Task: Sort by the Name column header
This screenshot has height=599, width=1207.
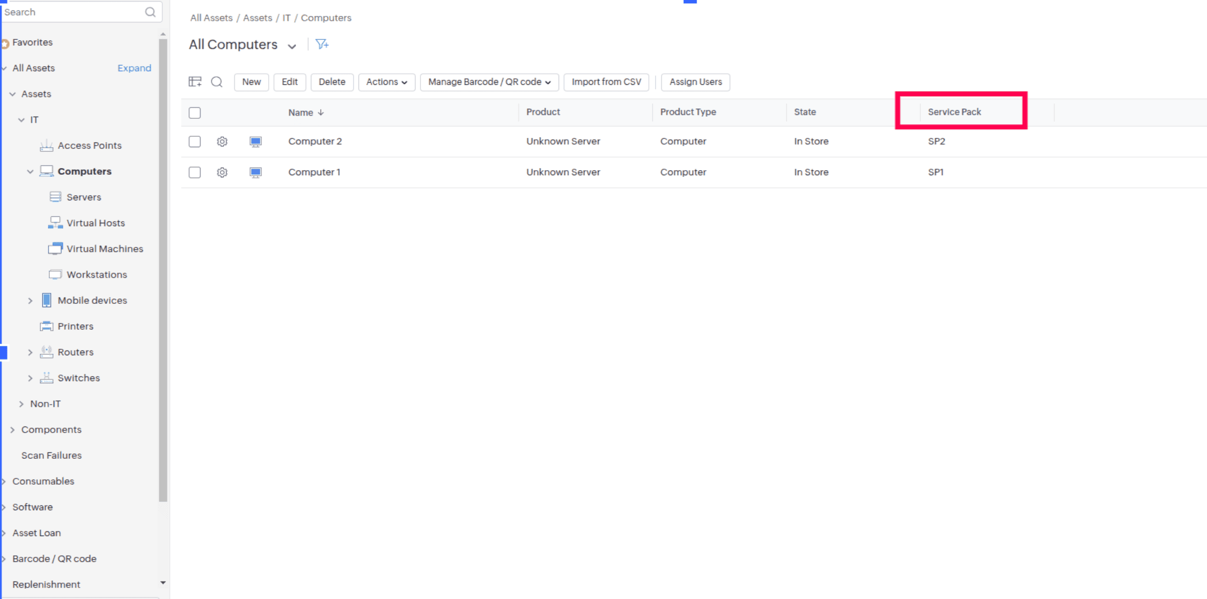Action: [301, 112]
